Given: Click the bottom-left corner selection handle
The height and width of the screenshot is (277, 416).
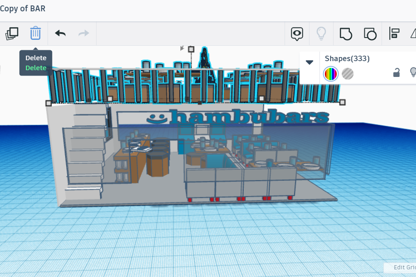Looking at the screenshot, I should coord(48,103).
